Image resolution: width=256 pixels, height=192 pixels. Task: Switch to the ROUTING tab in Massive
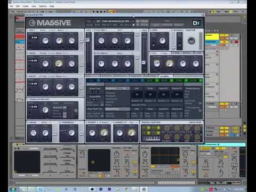click(151, 76)
